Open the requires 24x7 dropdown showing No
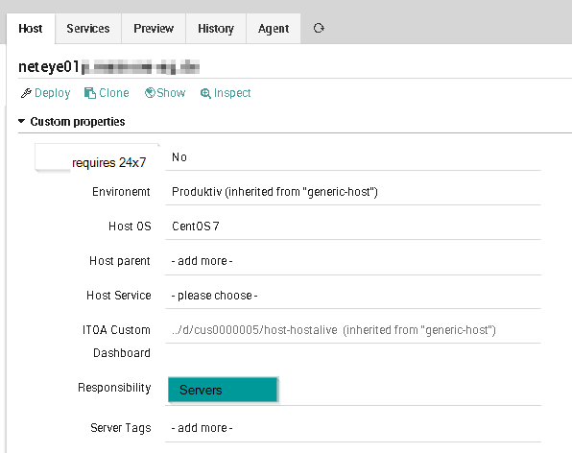This screenshot has height=453, width=572. [353, 157]
